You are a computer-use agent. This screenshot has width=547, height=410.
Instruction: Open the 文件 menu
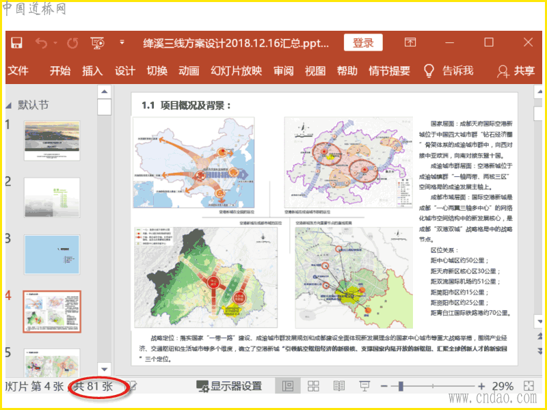pyautogui.click(x=18, y=71)
